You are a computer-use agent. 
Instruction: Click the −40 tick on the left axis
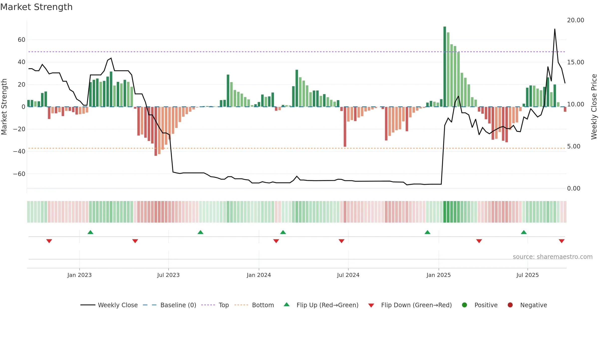click(19, 151)
